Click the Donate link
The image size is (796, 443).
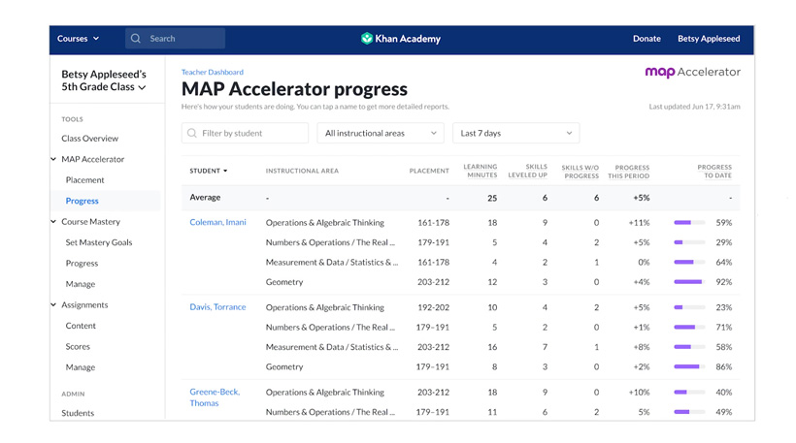pyautogui.click(x=647, y=39)
